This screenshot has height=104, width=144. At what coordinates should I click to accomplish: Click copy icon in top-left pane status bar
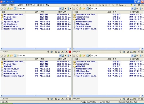pyautogui.click(x=59, y=52)
